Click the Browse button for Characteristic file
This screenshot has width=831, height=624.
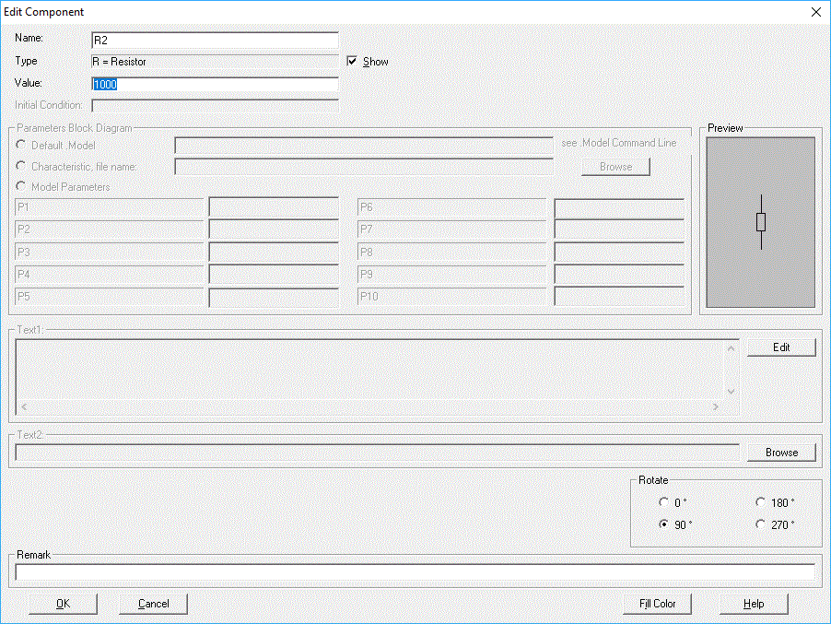[615, 167]
